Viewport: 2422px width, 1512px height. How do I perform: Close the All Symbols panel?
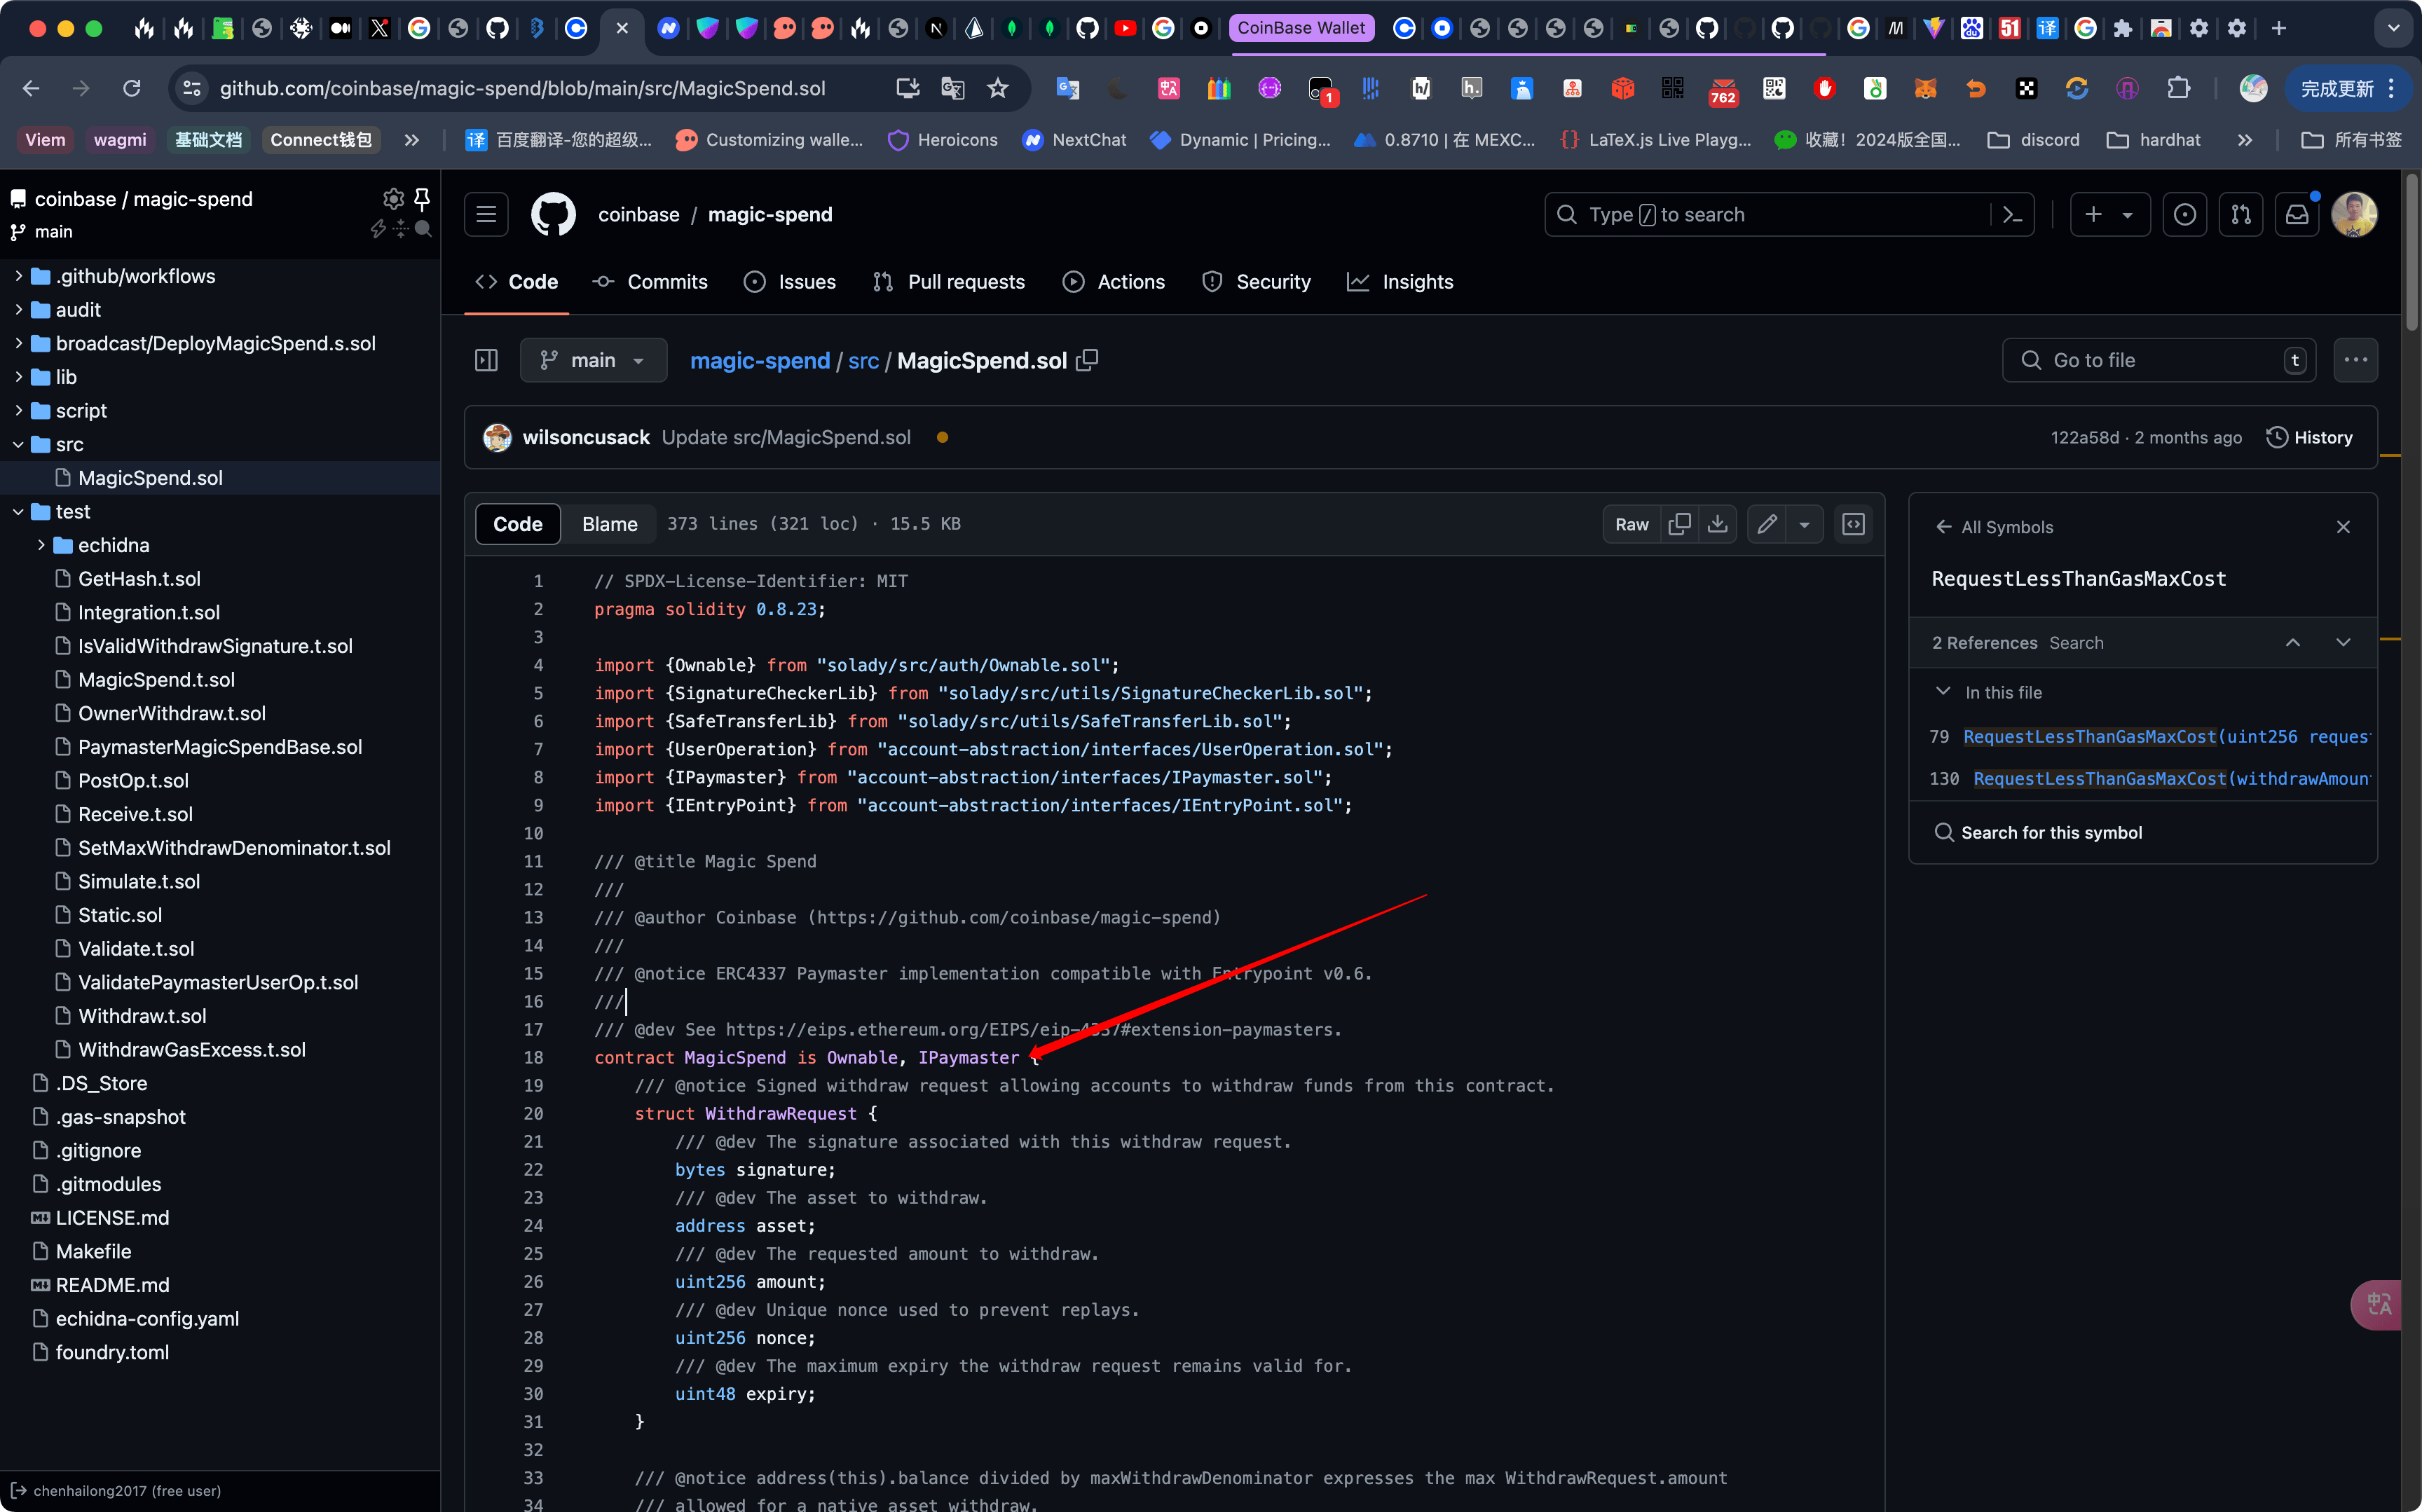coord(2343,527)
